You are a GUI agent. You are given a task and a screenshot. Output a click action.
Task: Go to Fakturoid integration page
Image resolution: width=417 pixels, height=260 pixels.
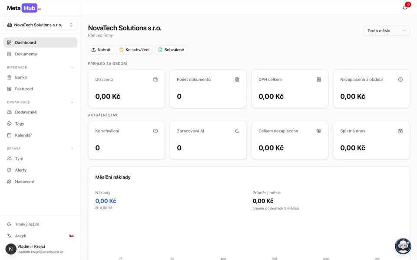coord(24,89)
